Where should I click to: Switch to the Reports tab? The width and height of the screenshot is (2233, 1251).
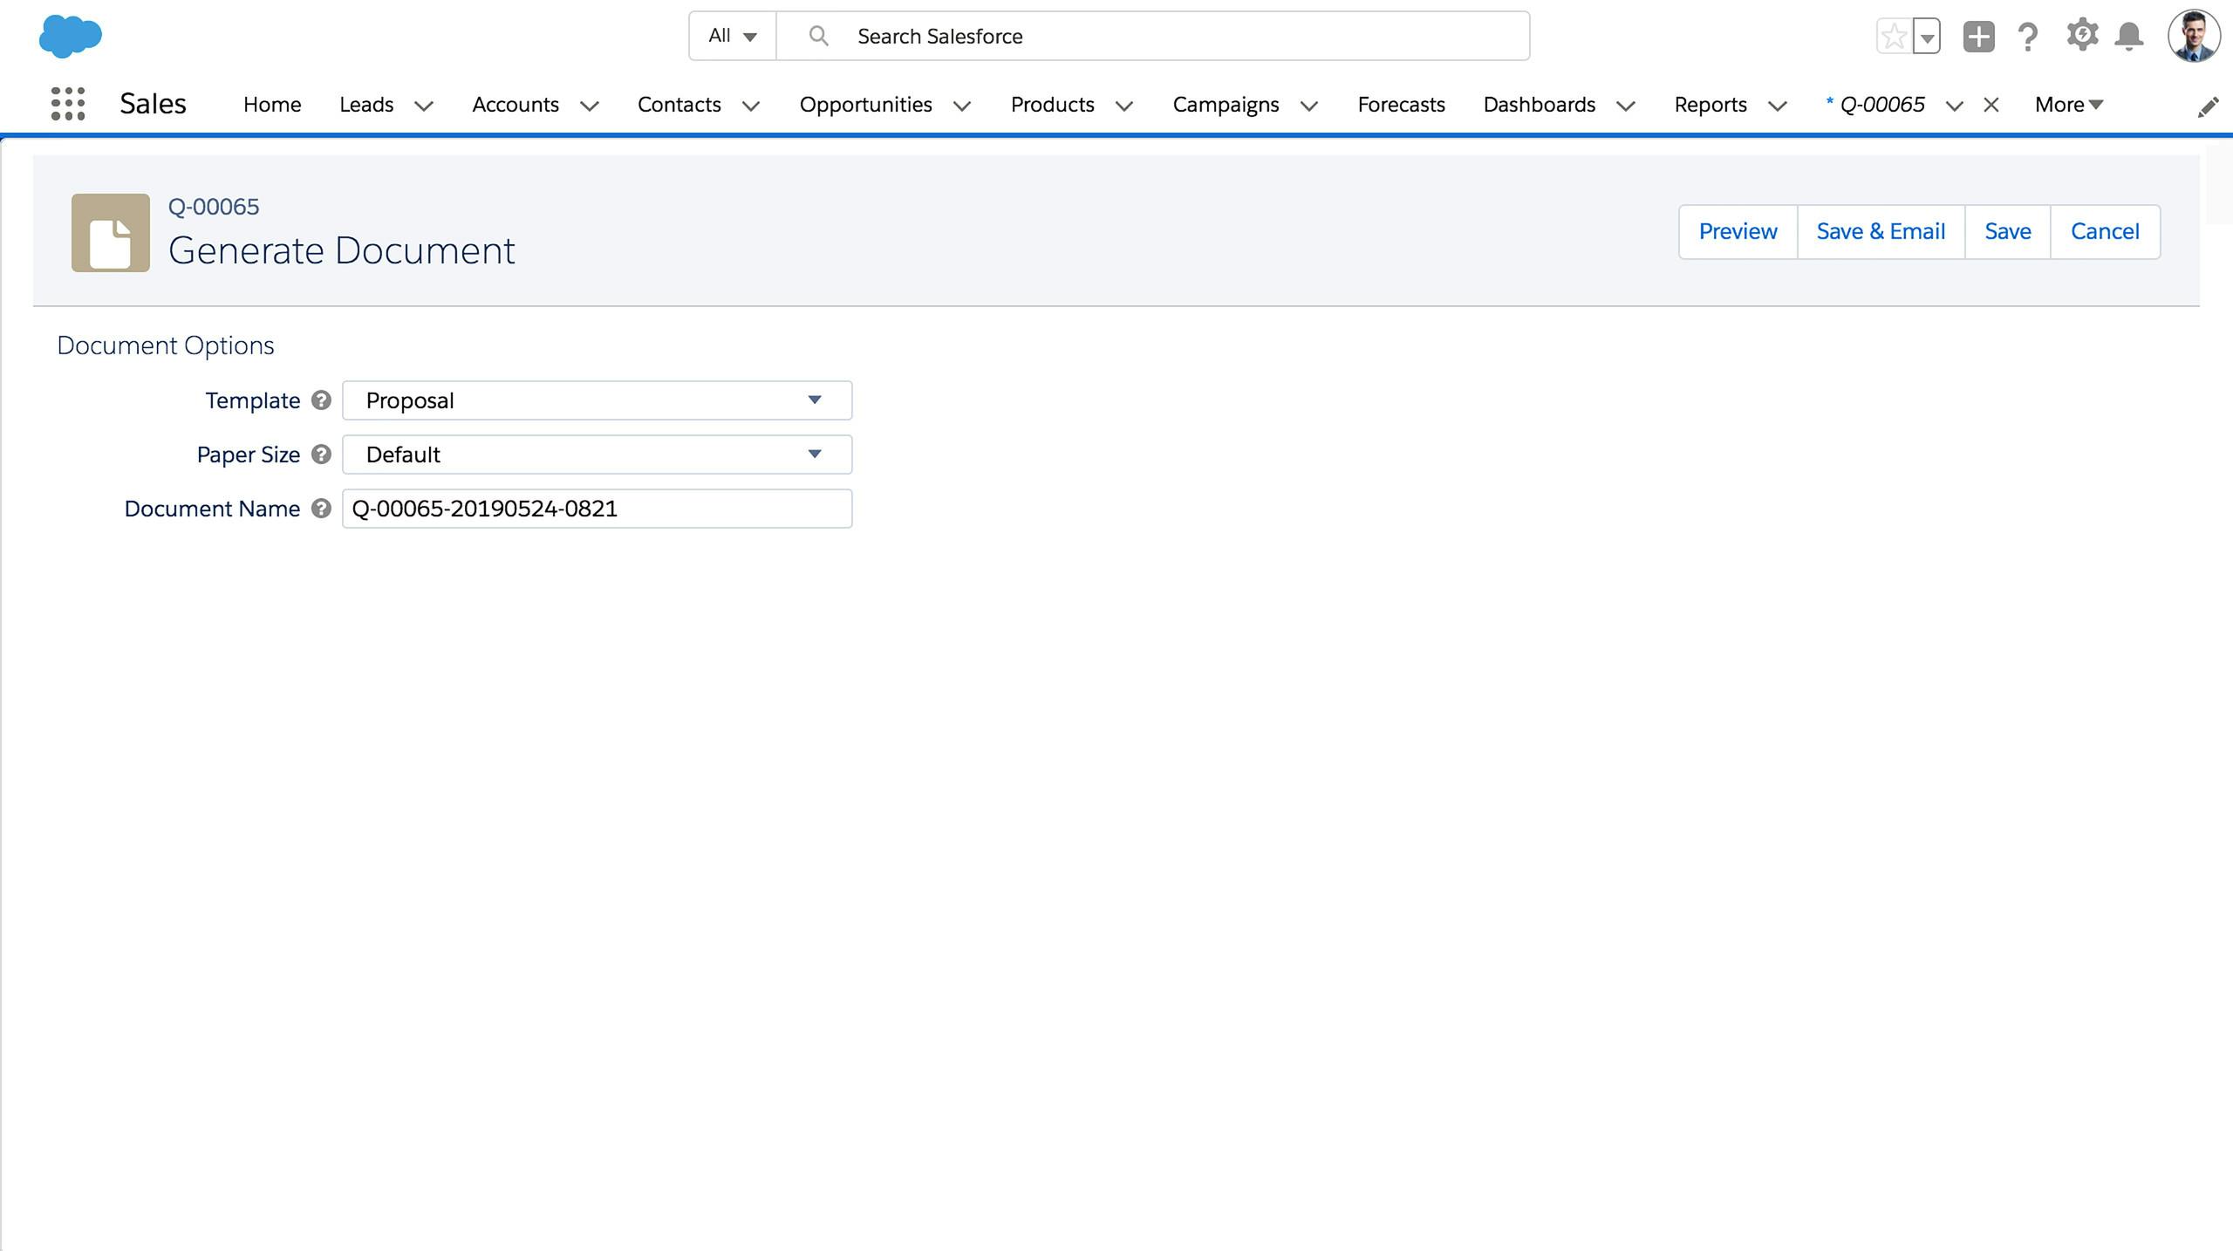(1711, 105)
